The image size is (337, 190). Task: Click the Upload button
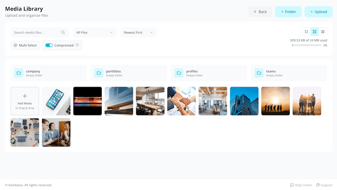coord(318,11)
